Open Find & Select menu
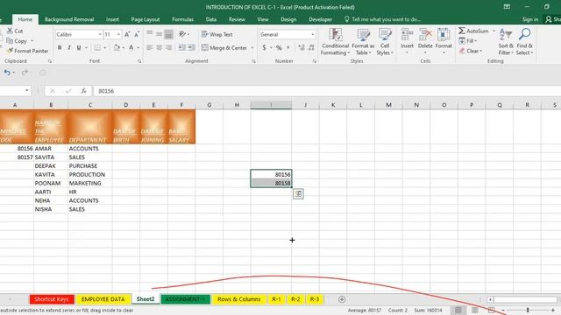Screen dimensions: 561x315 click(524, 42)
